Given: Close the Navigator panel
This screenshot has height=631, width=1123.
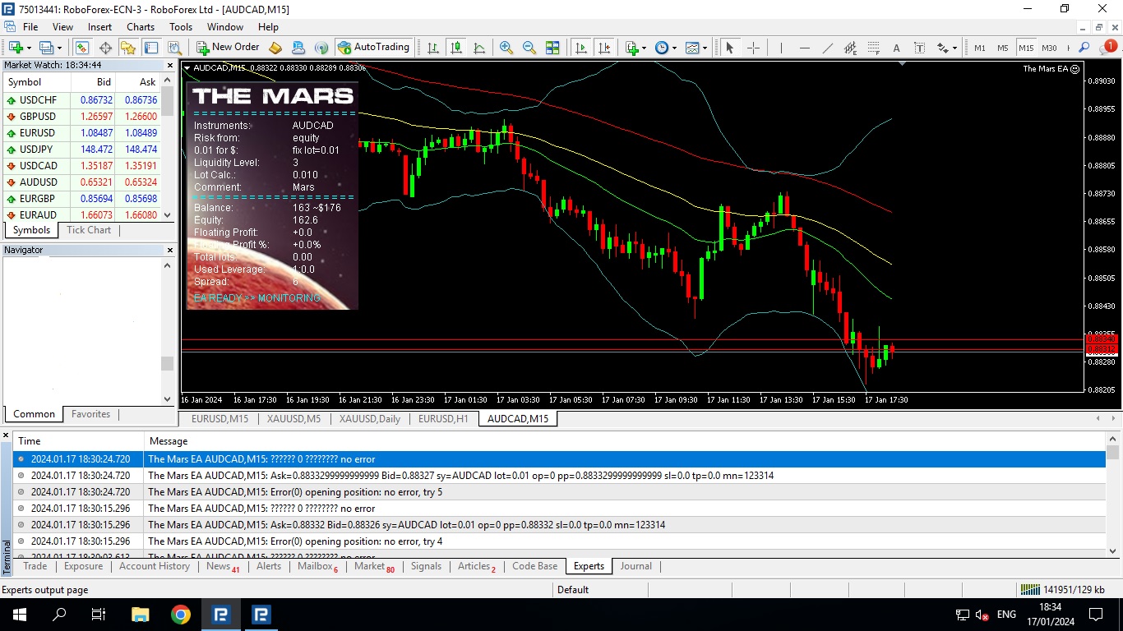Looking at the screenshot, I should pyautogui.click(x=171, y=250).
